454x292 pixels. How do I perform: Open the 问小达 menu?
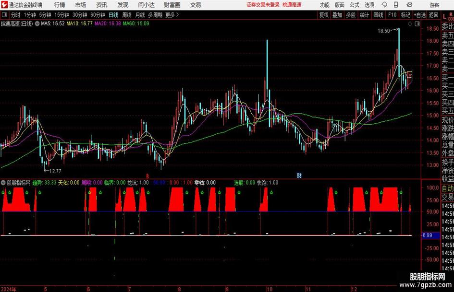coord(146,5)
